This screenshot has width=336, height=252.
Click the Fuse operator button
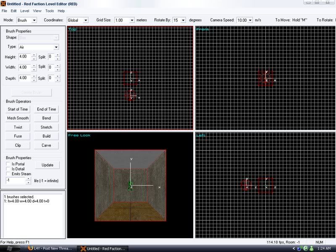18,136
